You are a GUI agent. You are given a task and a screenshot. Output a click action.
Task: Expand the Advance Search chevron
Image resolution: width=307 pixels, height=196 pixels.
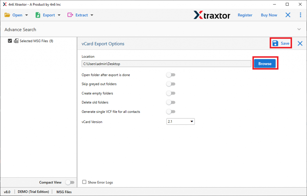299,29
